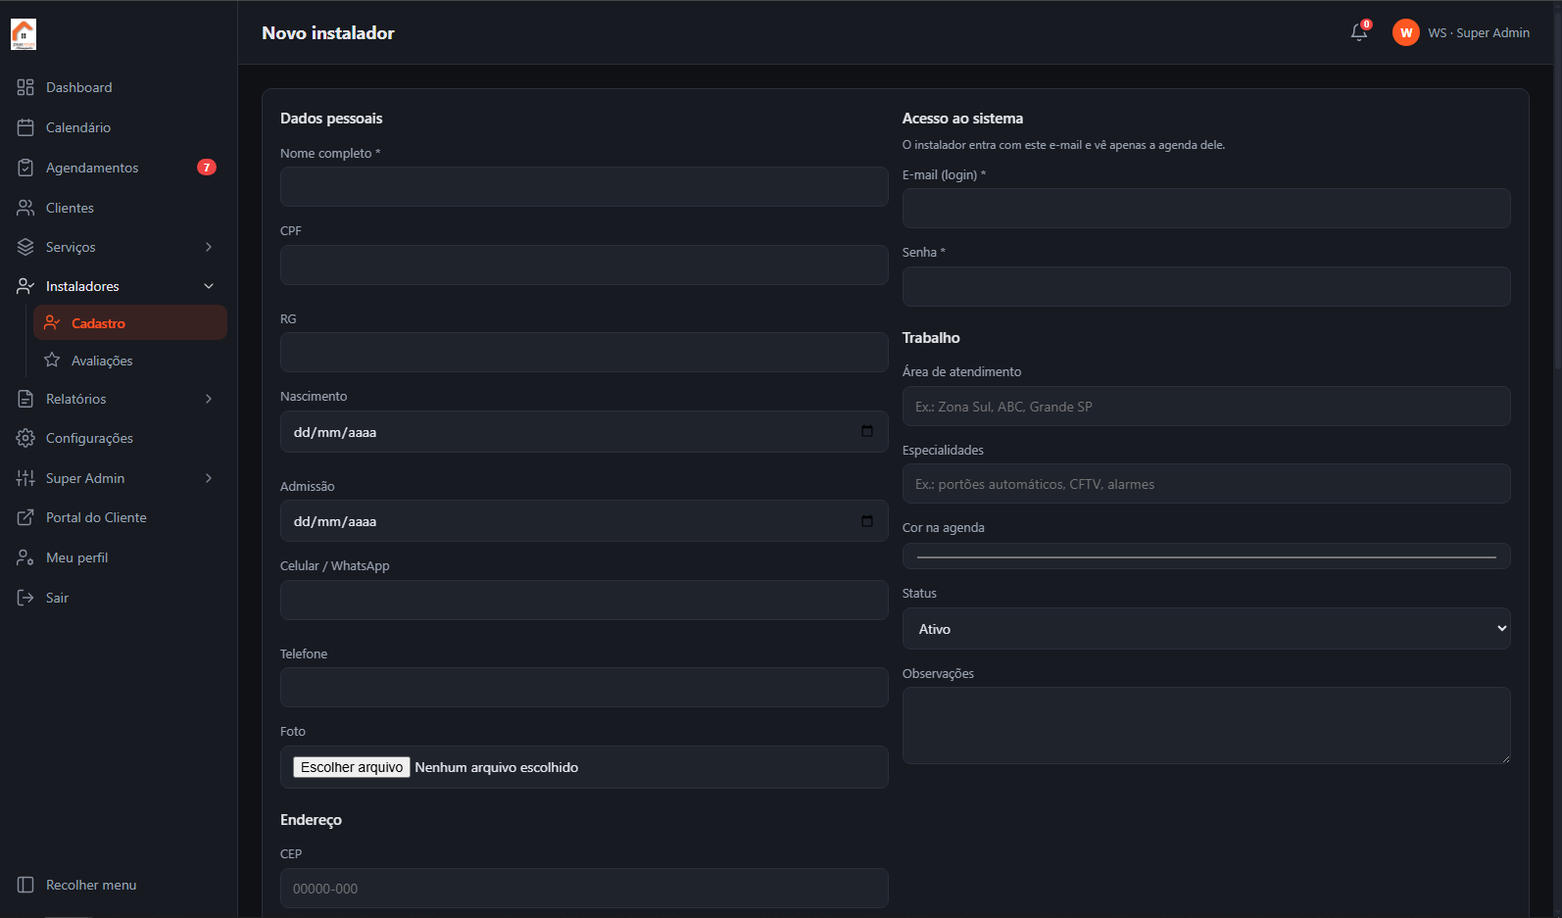The height and width of the screenshot is (918, 1562).
Task: Click the orange W user avatar
Action: pyautogui.click(x=1406, y=32)
